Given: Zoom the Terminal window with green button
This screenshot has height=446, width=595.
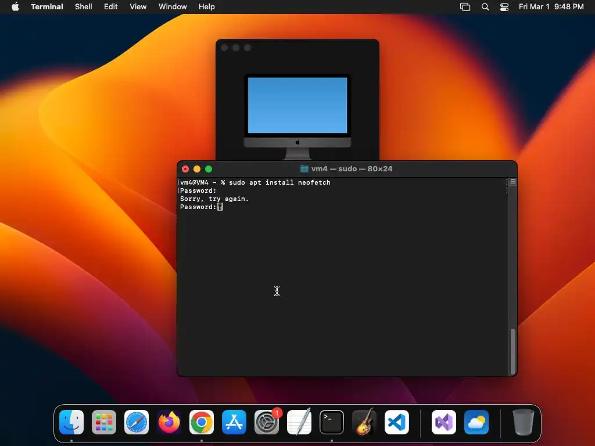Looking at the screenshot, I should (209, 169).
